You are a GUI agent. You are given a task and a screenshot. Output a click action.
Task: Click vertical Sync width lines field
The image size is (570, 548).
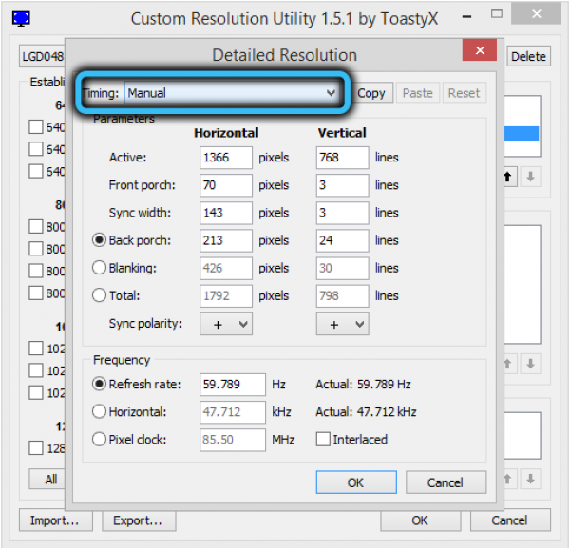point(342,213)
